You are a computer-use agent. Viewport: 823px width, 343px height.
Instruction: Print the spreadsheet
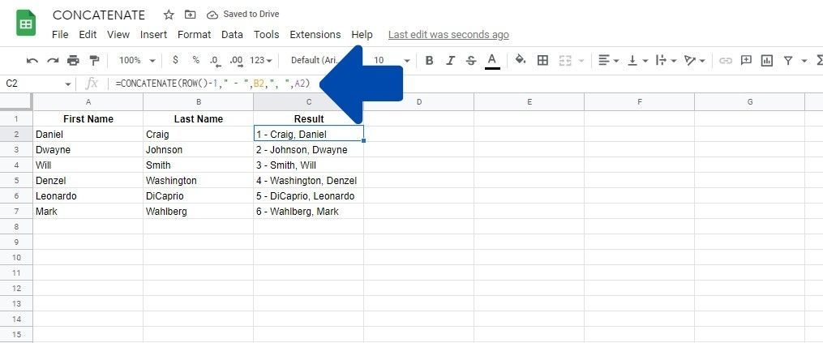(x=73, y=60)
